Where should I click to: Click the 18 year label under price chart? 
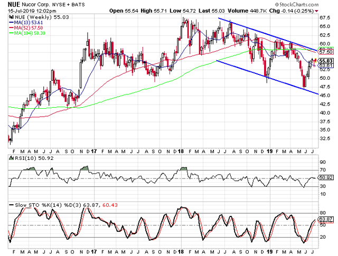coord(181,151)
